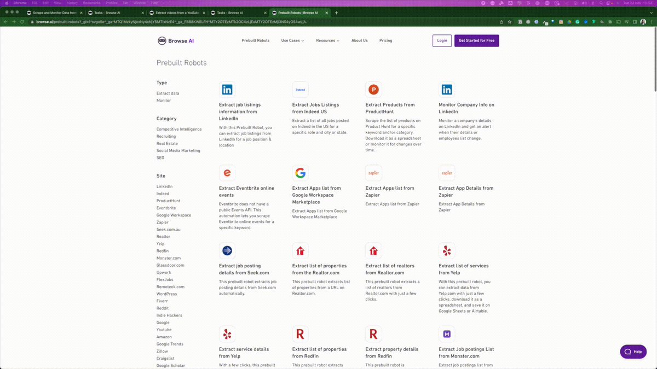Filter by Seek.com.au site

[168, 230]
